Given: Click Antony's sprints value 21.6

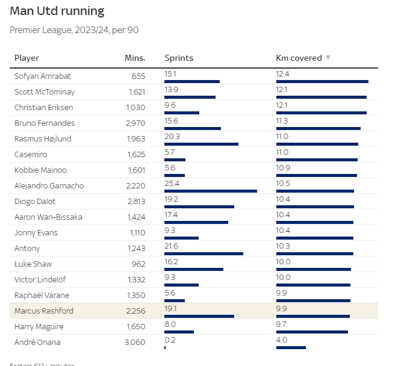Looking at the screenshot, I should pos(172,245).
